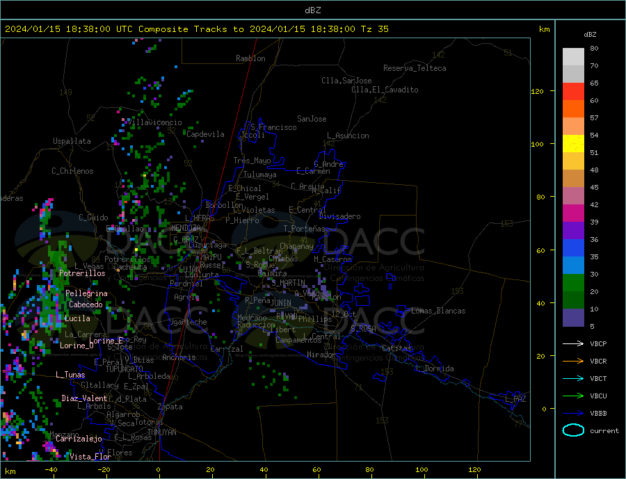Select the brown-tan swatch in dBZ scale
Viewport: 626px width, 479px height.
tap(573, 179)
